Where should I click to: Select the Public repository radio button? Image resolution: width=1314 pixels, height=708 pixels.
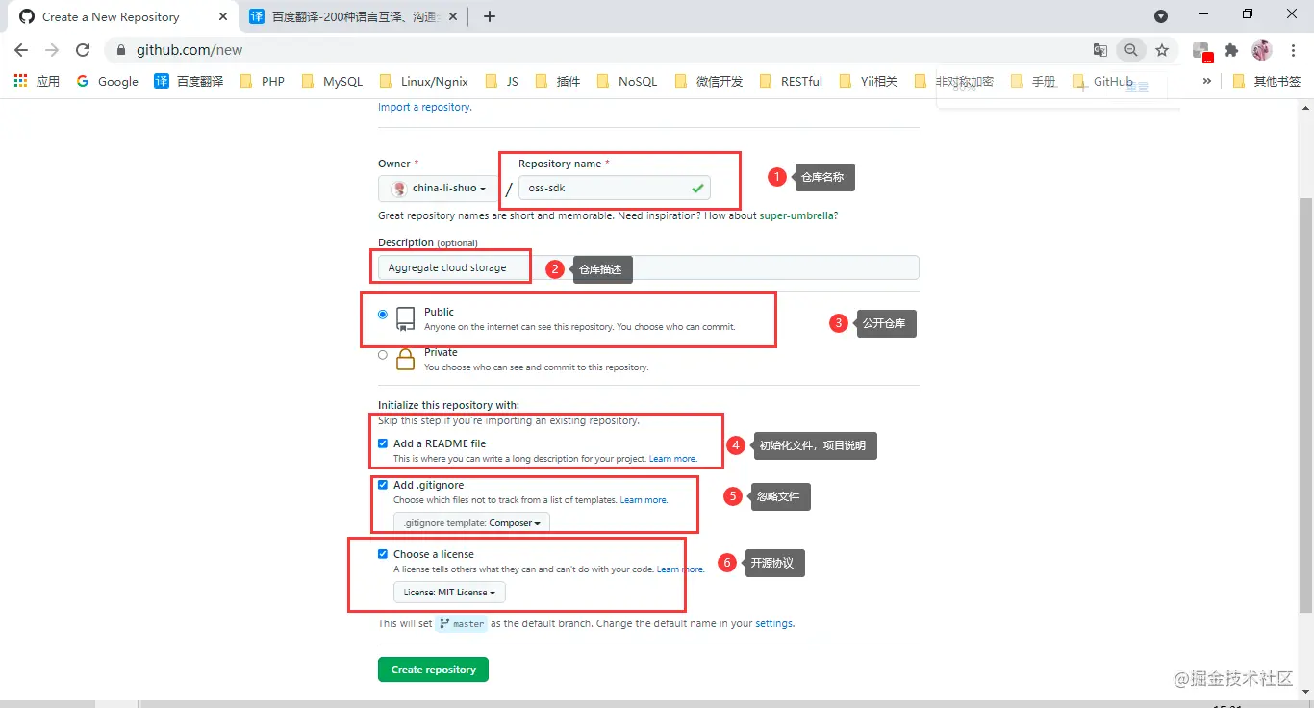tap(383, 315)
